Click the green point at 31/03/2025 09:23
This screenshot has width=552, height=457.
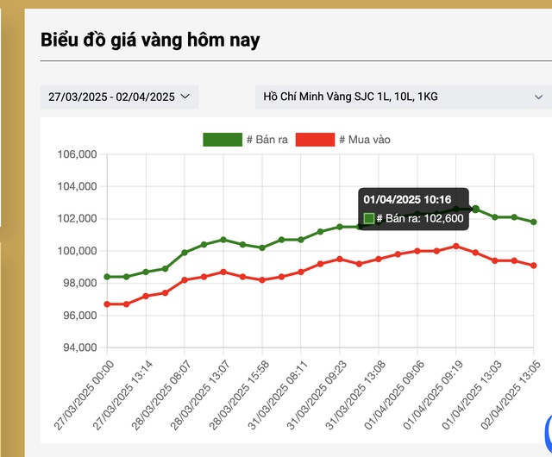point(340,227)
